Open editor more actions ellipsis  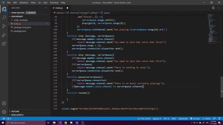click(218, 8)
